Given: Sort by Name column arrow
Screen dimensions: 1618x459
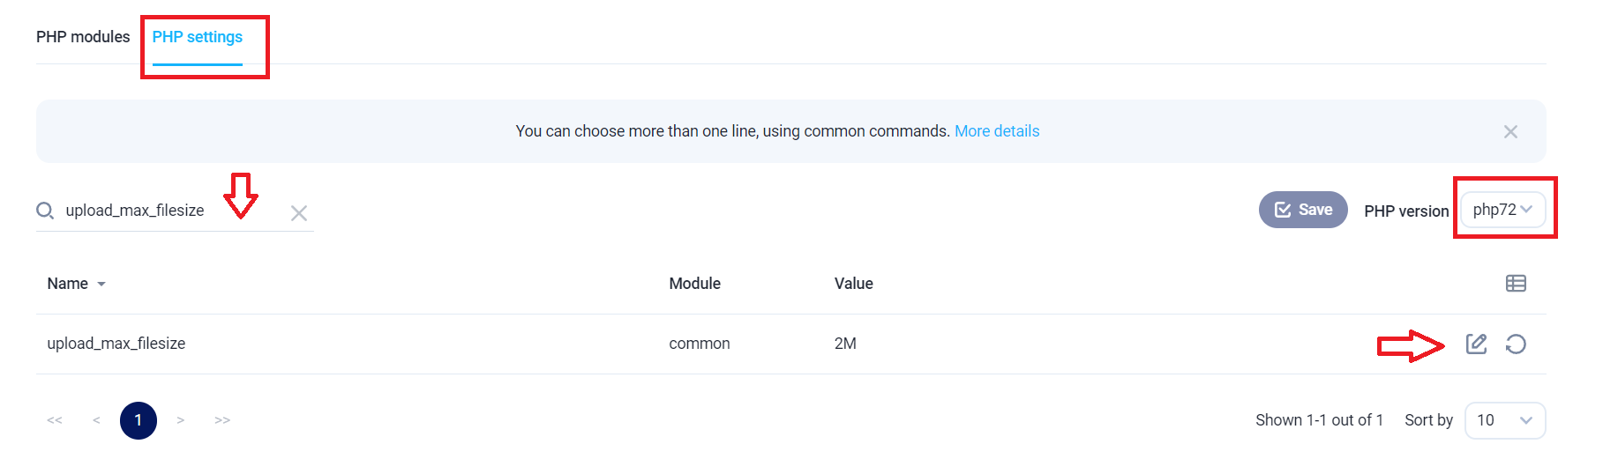Looking at the screenshot, I should [101, 284].
